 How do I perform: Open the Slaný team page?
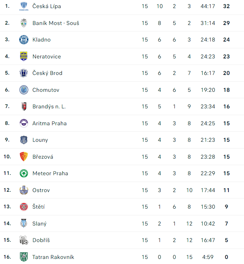[x=39, y=223]
